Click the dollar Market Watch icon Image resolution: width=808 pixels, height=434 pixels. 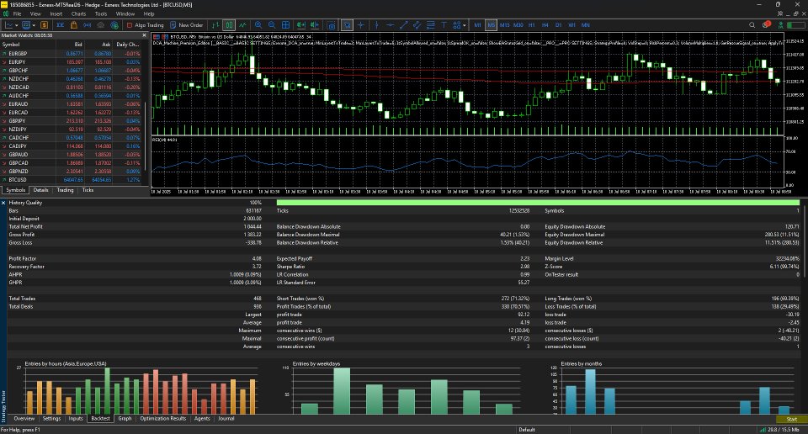click(x=45, y=24)
